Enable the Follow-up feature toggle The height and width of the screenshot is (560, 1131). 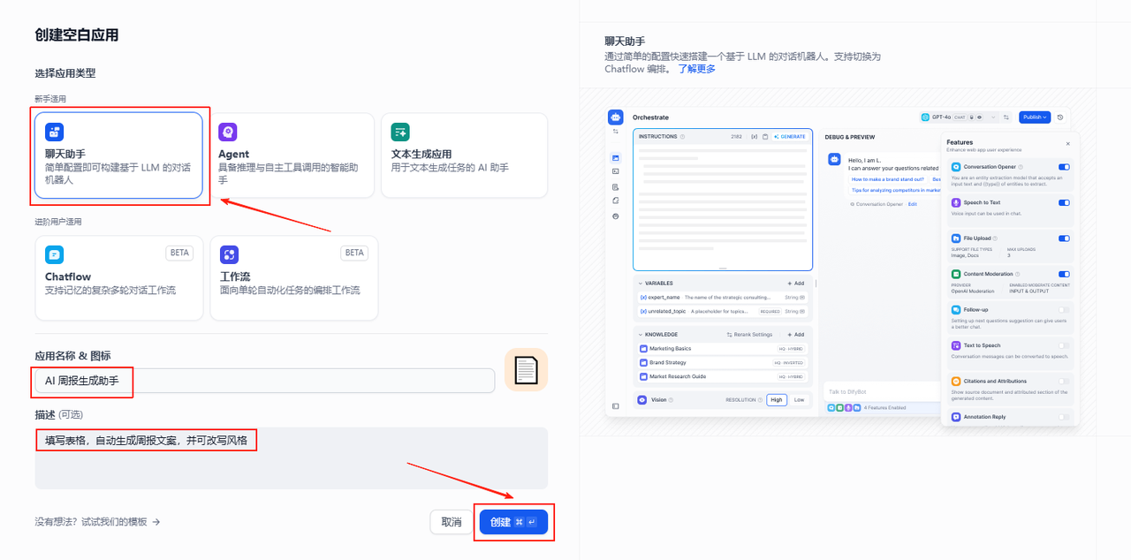(x=1064, y=310)
